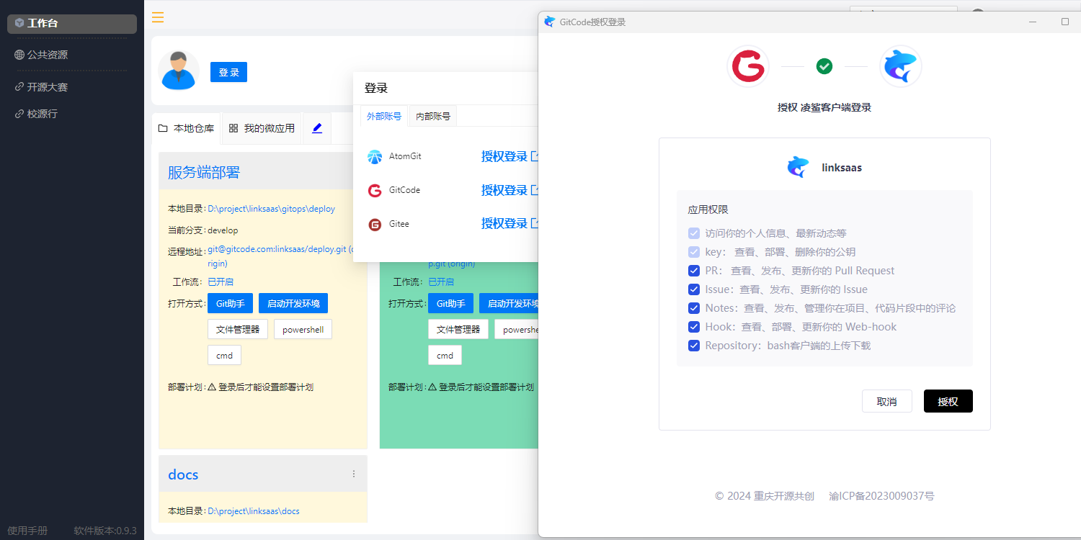Open local path D:\project\linksaas\docs

[254, 511]
